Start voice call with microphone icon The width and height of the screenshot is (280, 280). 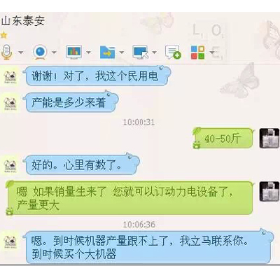point(6,52)
